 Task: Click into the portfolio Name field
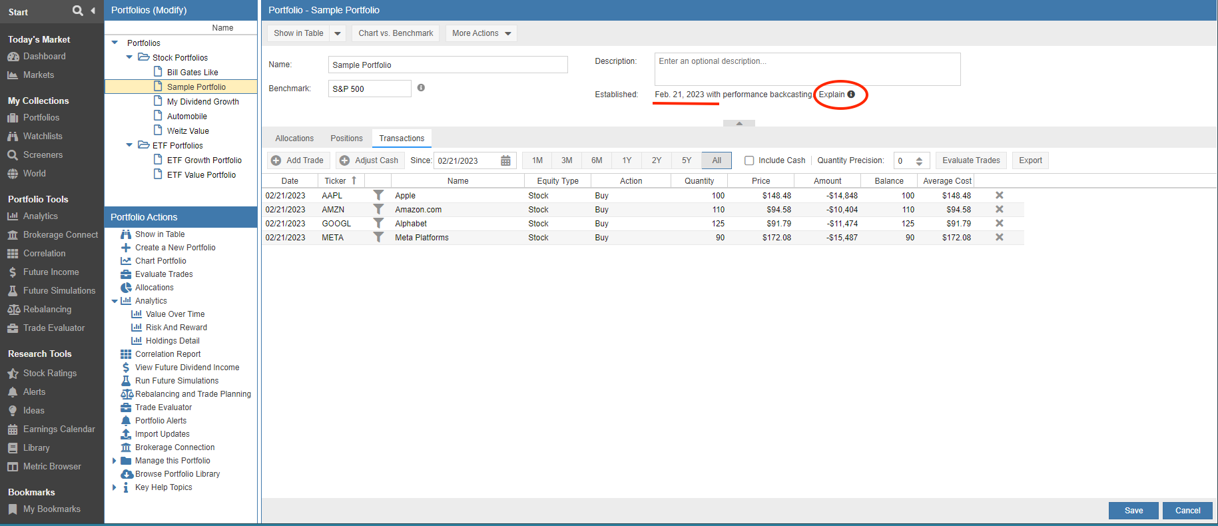click(x=448, y=65)
